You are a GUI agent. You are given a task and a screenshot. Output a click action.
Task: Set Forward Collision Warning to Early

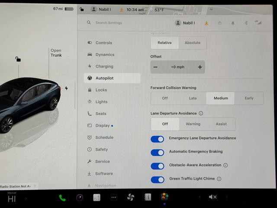[x=249, y=98]
